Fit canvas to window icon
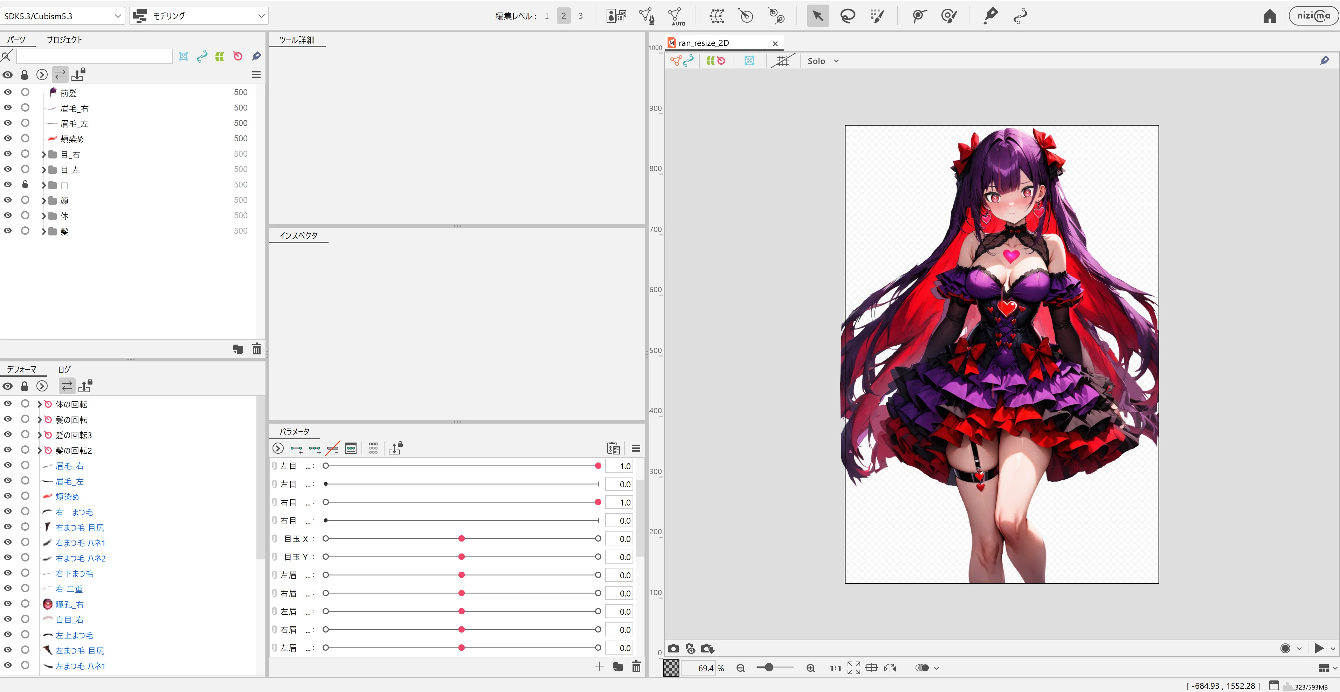This screenshot has height=692, width=1340. click(854, 668)
